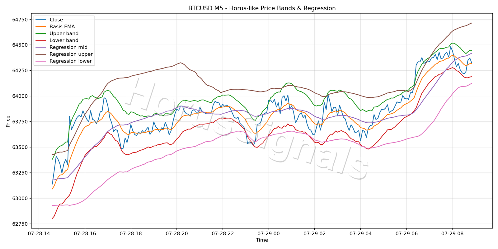
Task: Click the pink line swatch beside Regression lower
Action: point(41,61)
